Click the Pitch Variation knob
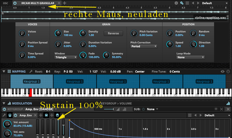The height and width of the screenshot is (138, 232). [134, 33]
